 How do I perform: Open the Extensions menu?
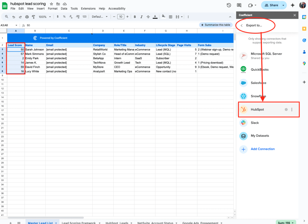[88, 8]
